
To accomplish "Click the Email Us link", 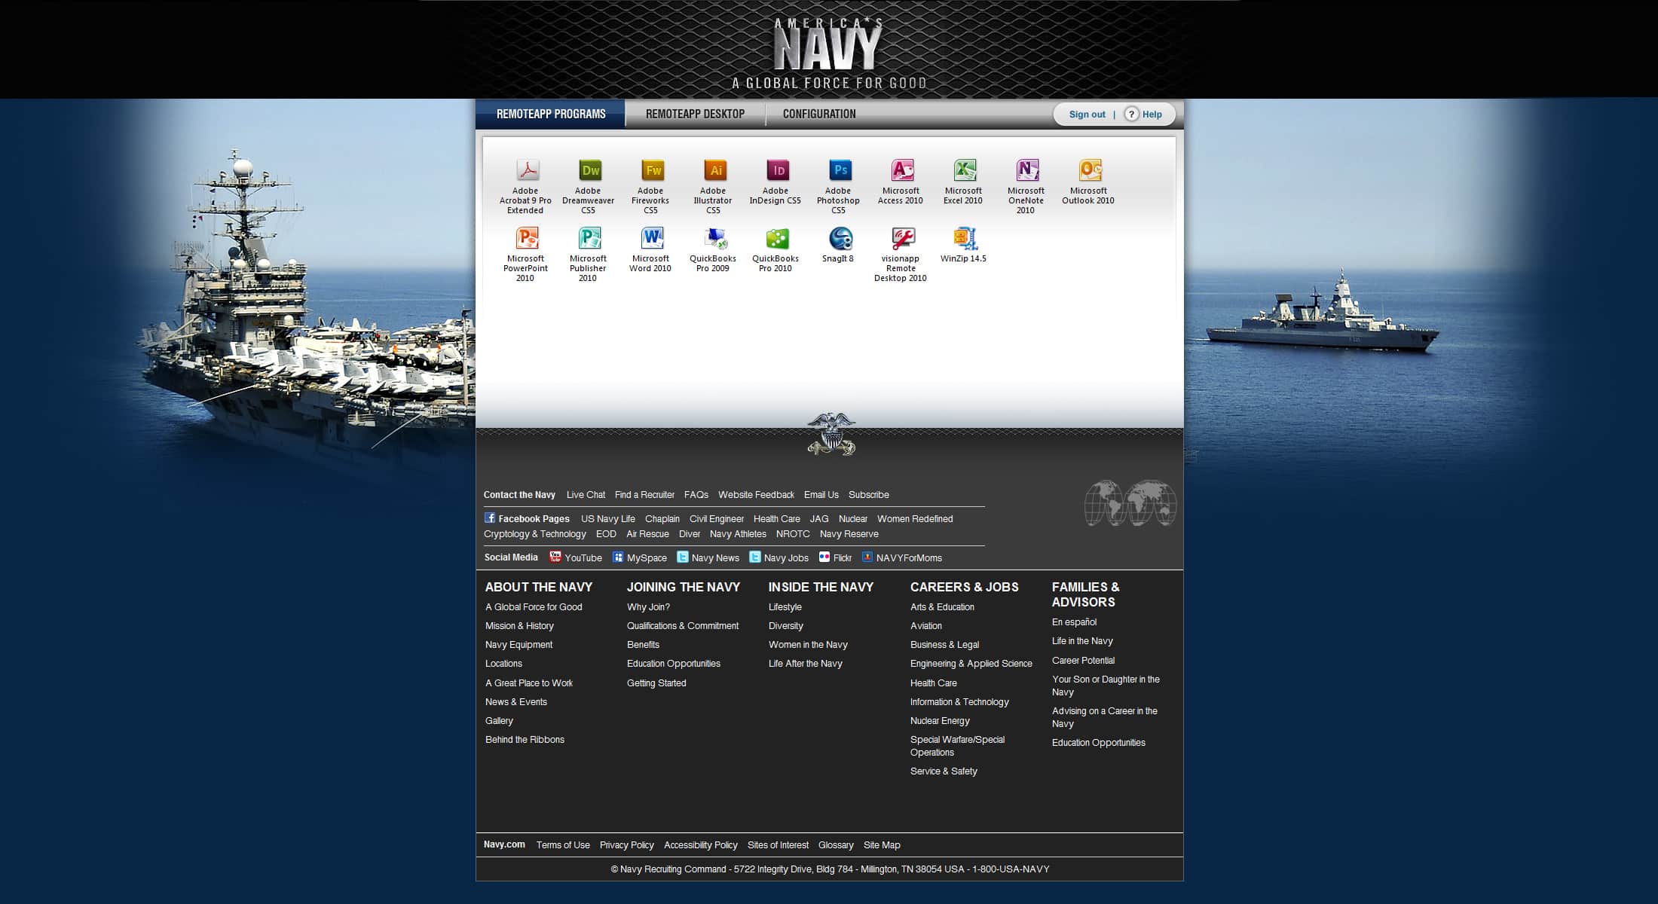I will pos(821,495).
